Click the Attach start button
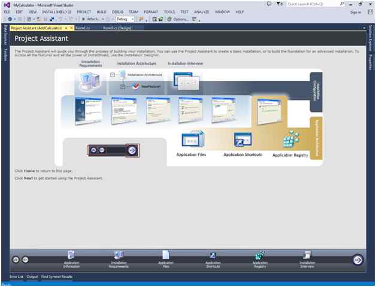Viewport: 376px width, 287px height. tap(90, 19)
